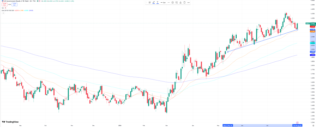Collapse the indicator legend arrow
This screenshot has height=127, width=316.
(x=3, y=13)
